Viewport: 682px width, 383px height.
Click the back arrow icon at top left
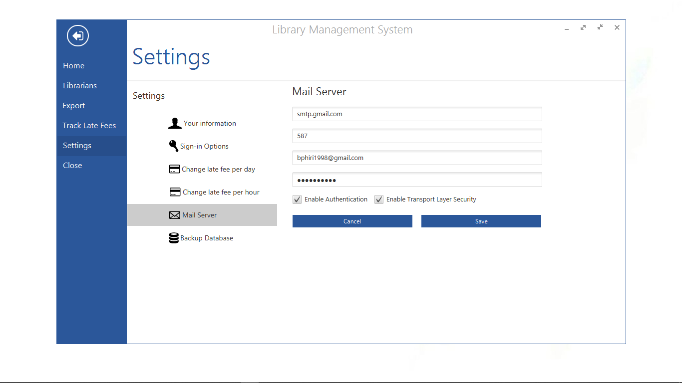click(x=77, y=35)
